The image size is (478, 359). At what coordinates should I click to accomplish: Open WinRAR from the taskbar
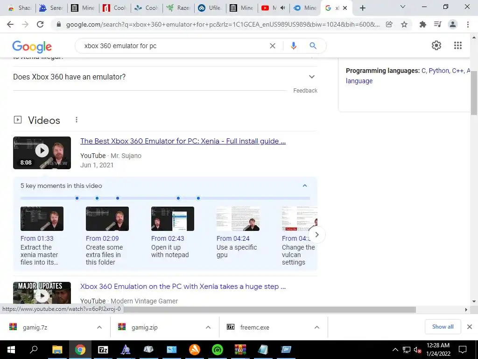(240, 350)
